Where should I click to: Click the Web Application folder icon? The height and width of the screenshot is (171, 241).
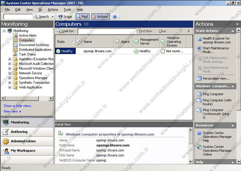(15, 87)
